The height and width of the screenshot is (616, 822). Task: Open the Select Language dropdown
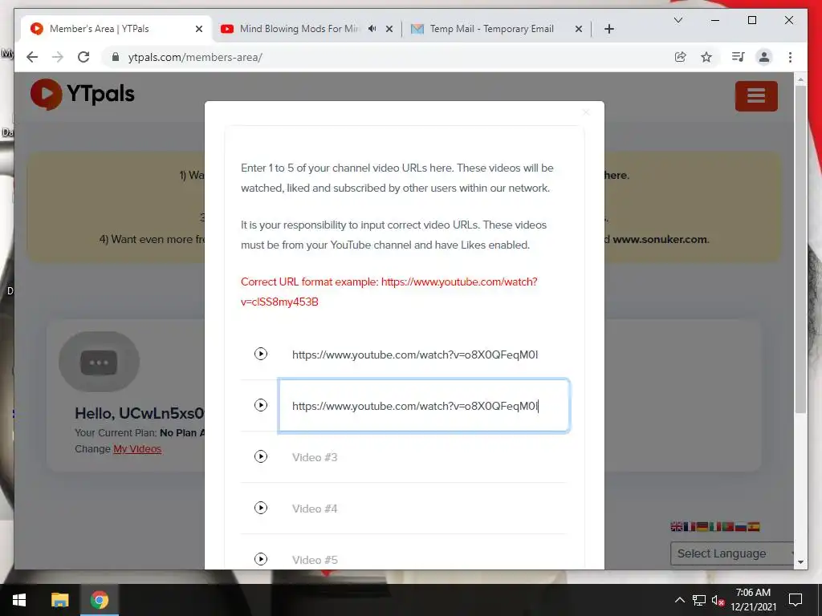732,553
